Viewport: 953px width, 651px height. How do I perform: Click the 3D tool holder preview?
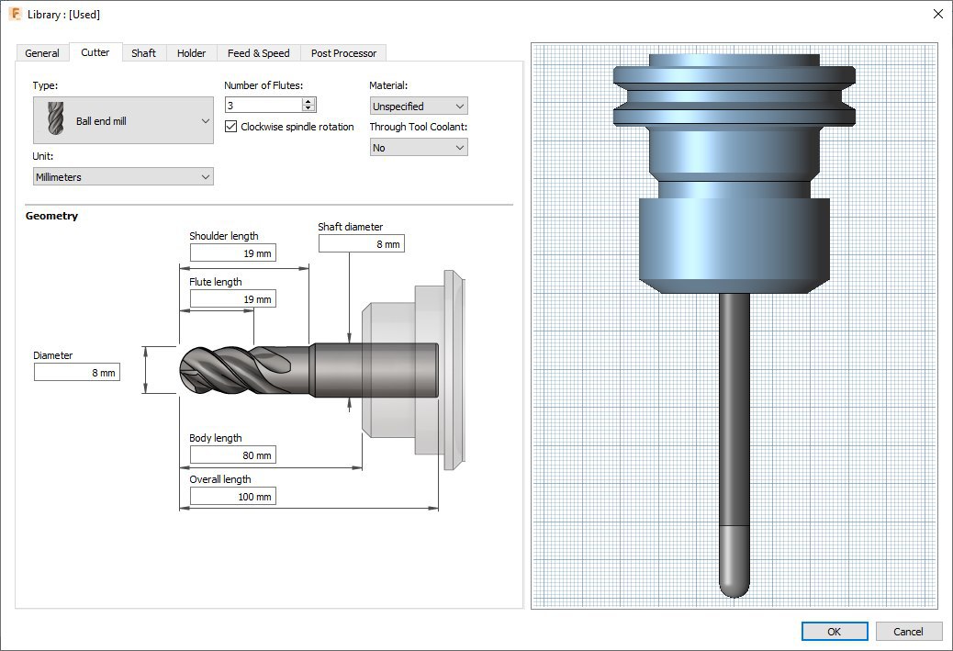pos(734,325)
